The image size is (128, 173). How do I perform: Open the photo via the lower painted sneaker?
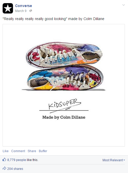(65, 78)
